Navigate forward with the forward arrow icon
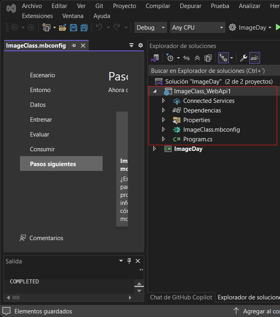 [31, 27]
